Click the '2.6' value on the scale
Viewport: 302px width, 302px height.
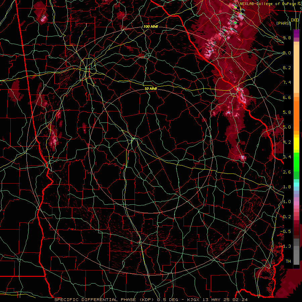[x=287, y=172]
